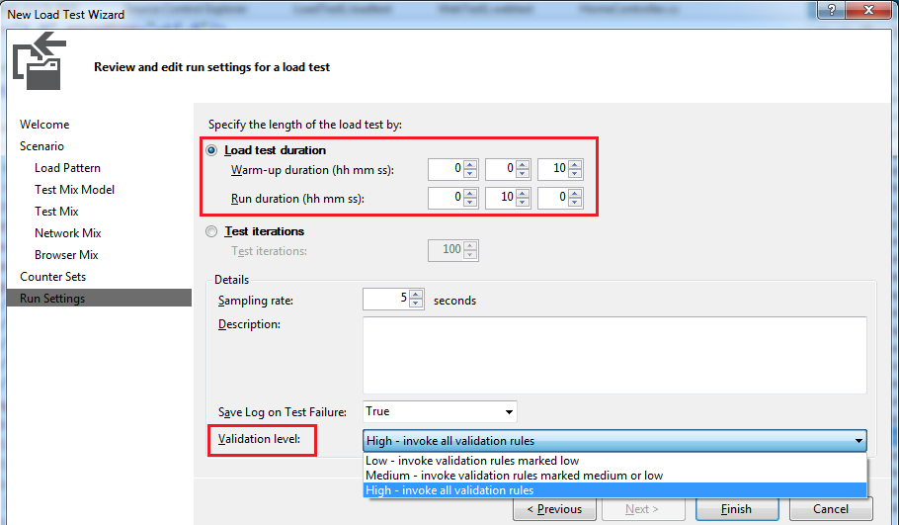The width and height of the screenshot is (899, 525).
Task: Decrease run duration seconds value
Action: (x=575, y=202)
